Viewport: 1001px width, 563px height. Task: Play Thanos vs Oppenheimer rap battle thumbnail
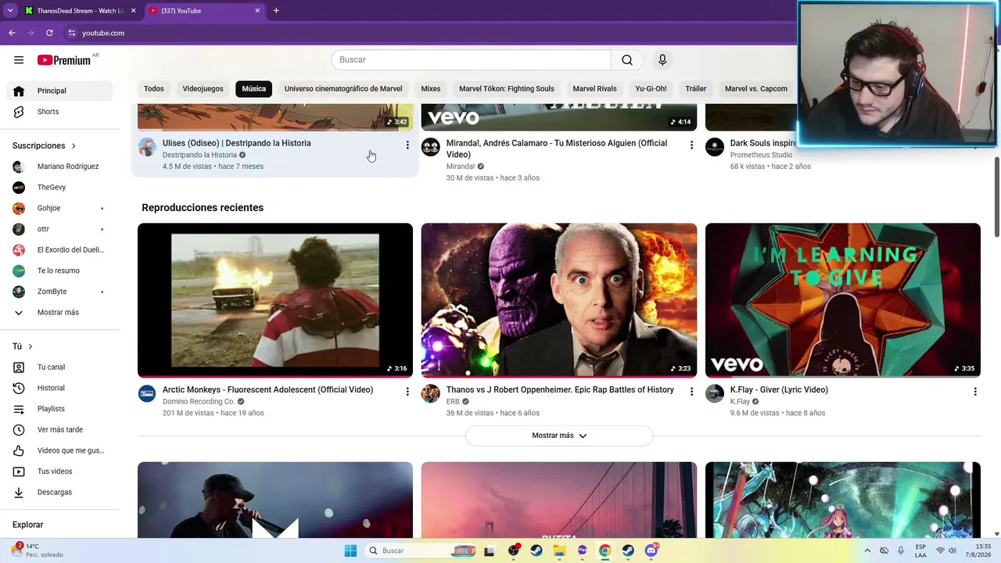[559, 300]
